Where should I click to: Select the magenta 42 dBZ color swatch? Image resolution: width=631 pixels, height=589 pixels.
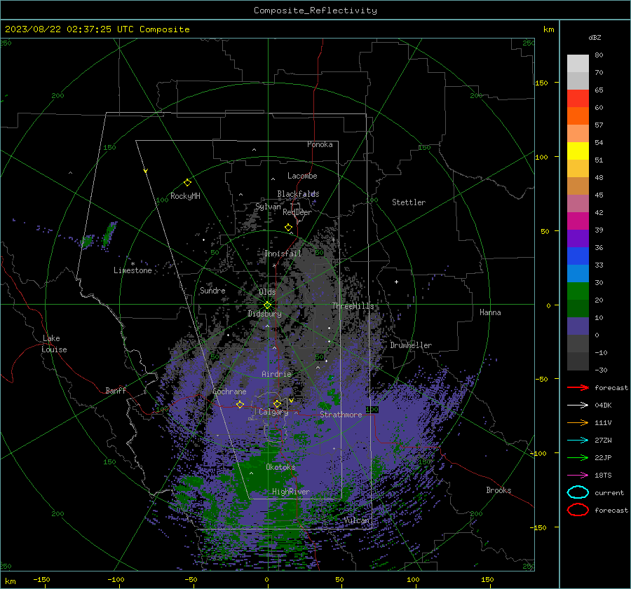[x=578, y=221]
